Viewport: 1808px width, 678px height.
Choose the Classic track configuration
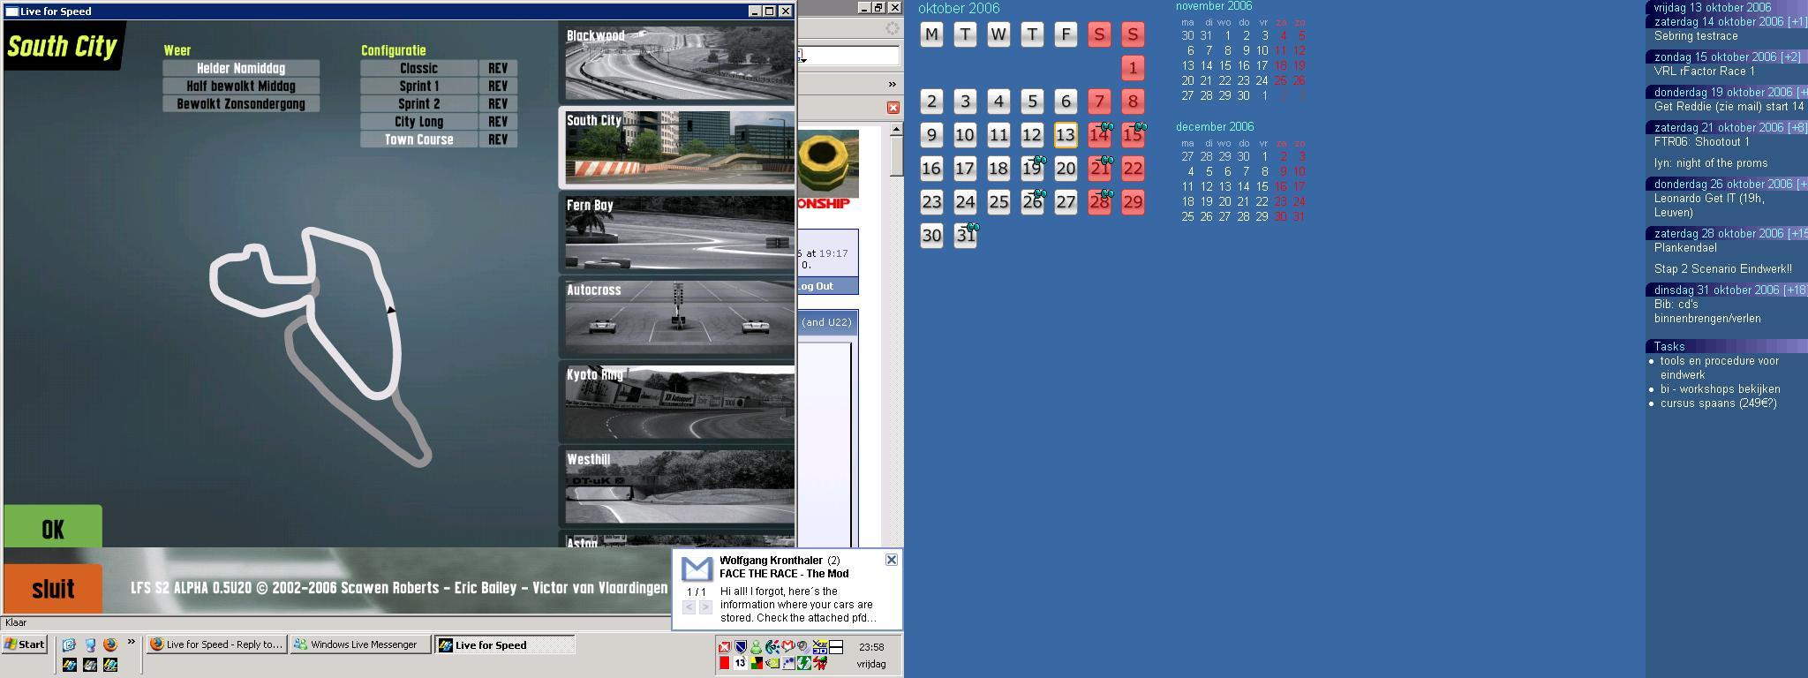418,68
